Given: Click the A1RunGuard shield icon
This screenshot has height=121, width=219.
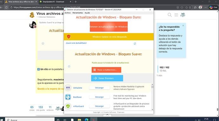Looking at the screenshot, I should [68, 106].
